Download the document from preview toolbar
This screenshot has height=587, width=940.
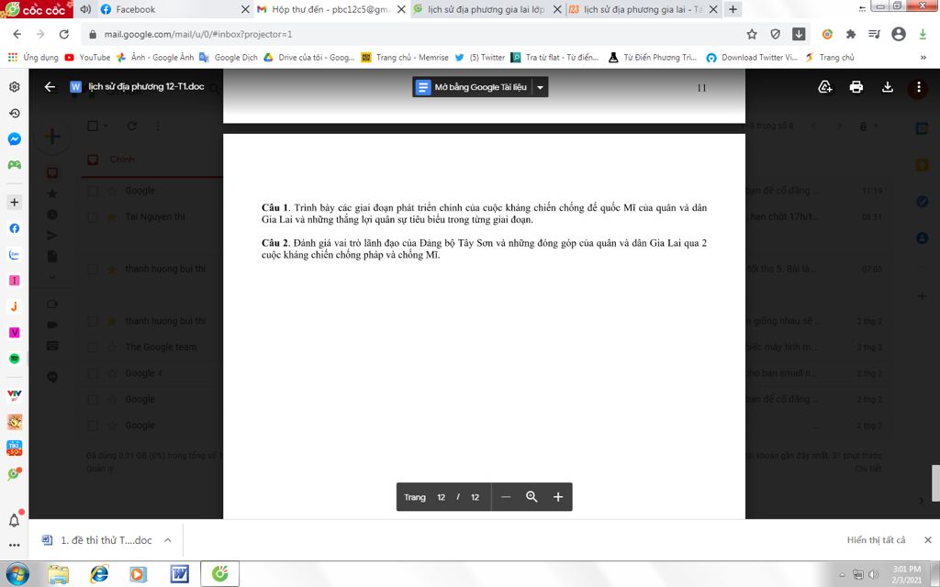coord(888,87)
